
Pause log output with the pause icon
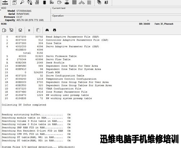29,30
